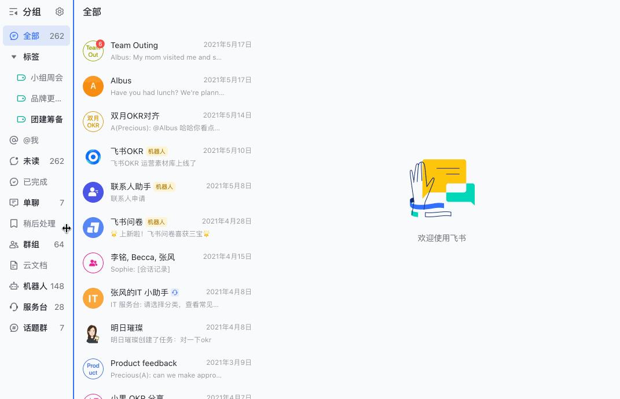Open chat with Albus
The width and height of the screenshot is (620, 399).
coord(167,86)
